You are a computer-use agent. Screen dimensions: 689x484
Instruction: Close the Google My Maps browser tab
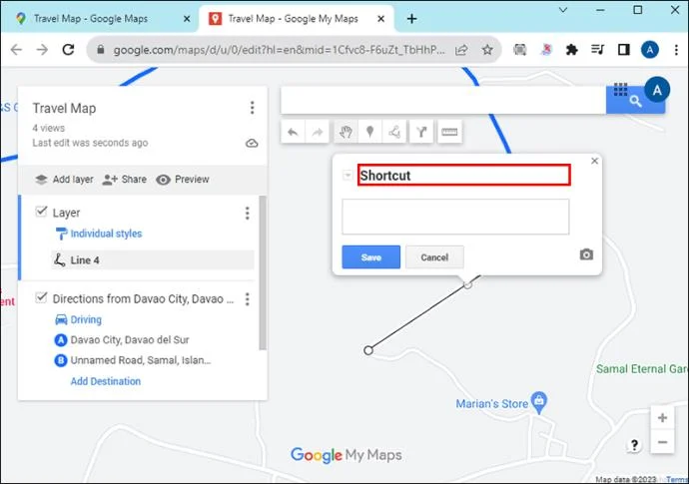tap(381, 19)
